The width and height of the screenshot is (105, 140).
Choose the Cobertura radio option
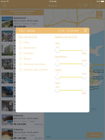(x=20, y=53)
